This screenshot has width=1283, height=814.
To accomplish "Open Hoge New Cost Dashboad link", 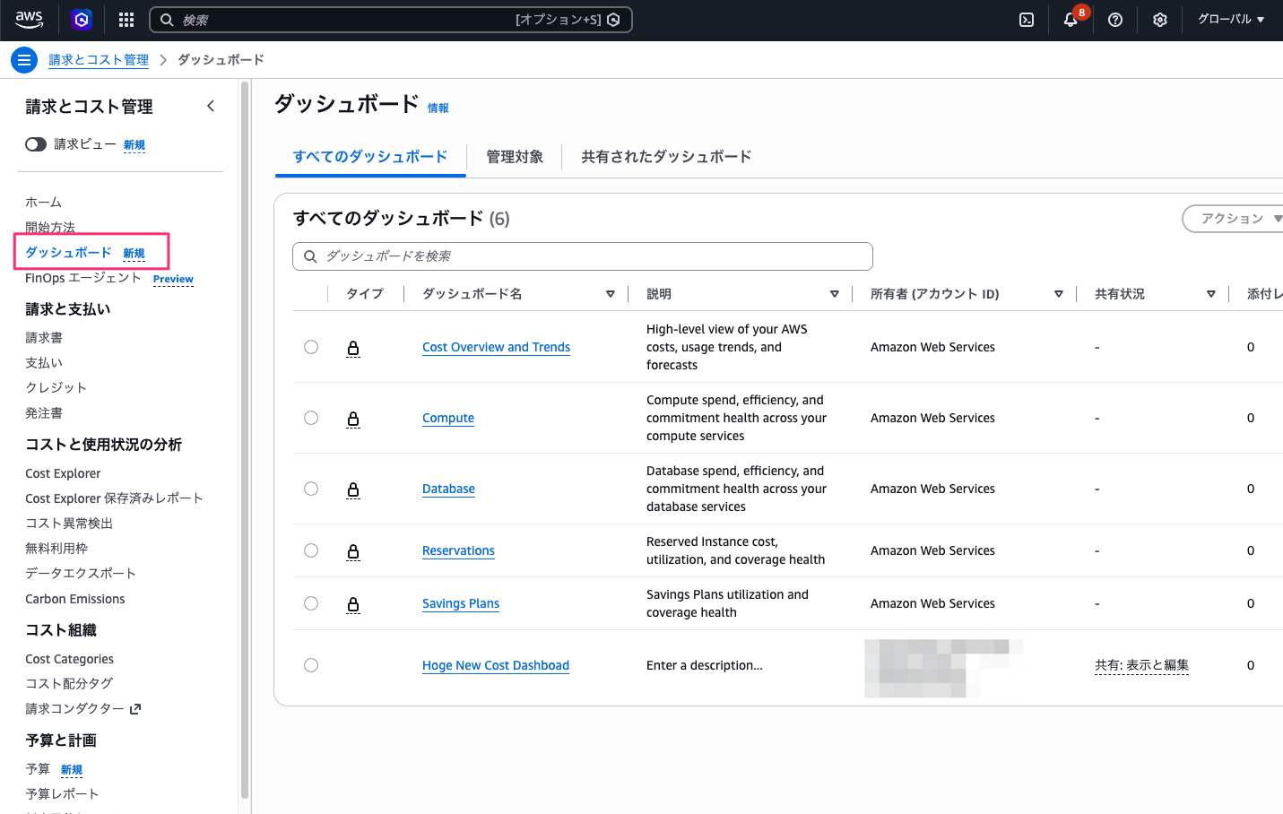I will pyautogui.click(x=496, y=665).
